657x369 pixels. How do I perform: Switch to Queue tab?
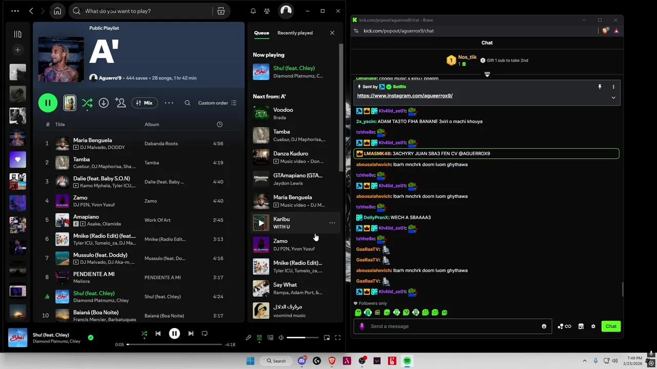[x=261, y=33]
